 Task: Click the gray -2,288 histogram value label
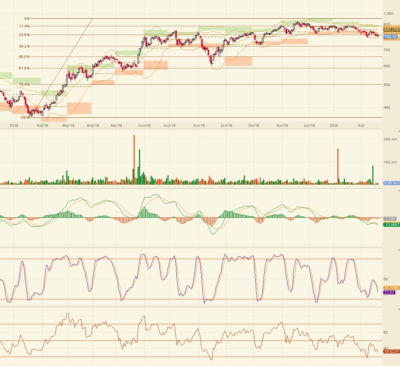tap(390, 218)
